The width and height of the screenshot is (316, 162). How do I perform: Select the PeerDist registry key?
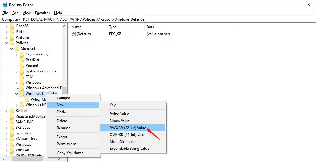point(32,60)
